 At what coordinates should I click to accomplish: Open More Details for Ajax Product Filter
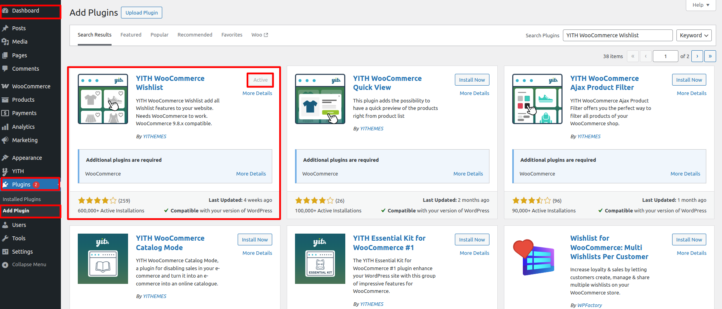point(691,93)
